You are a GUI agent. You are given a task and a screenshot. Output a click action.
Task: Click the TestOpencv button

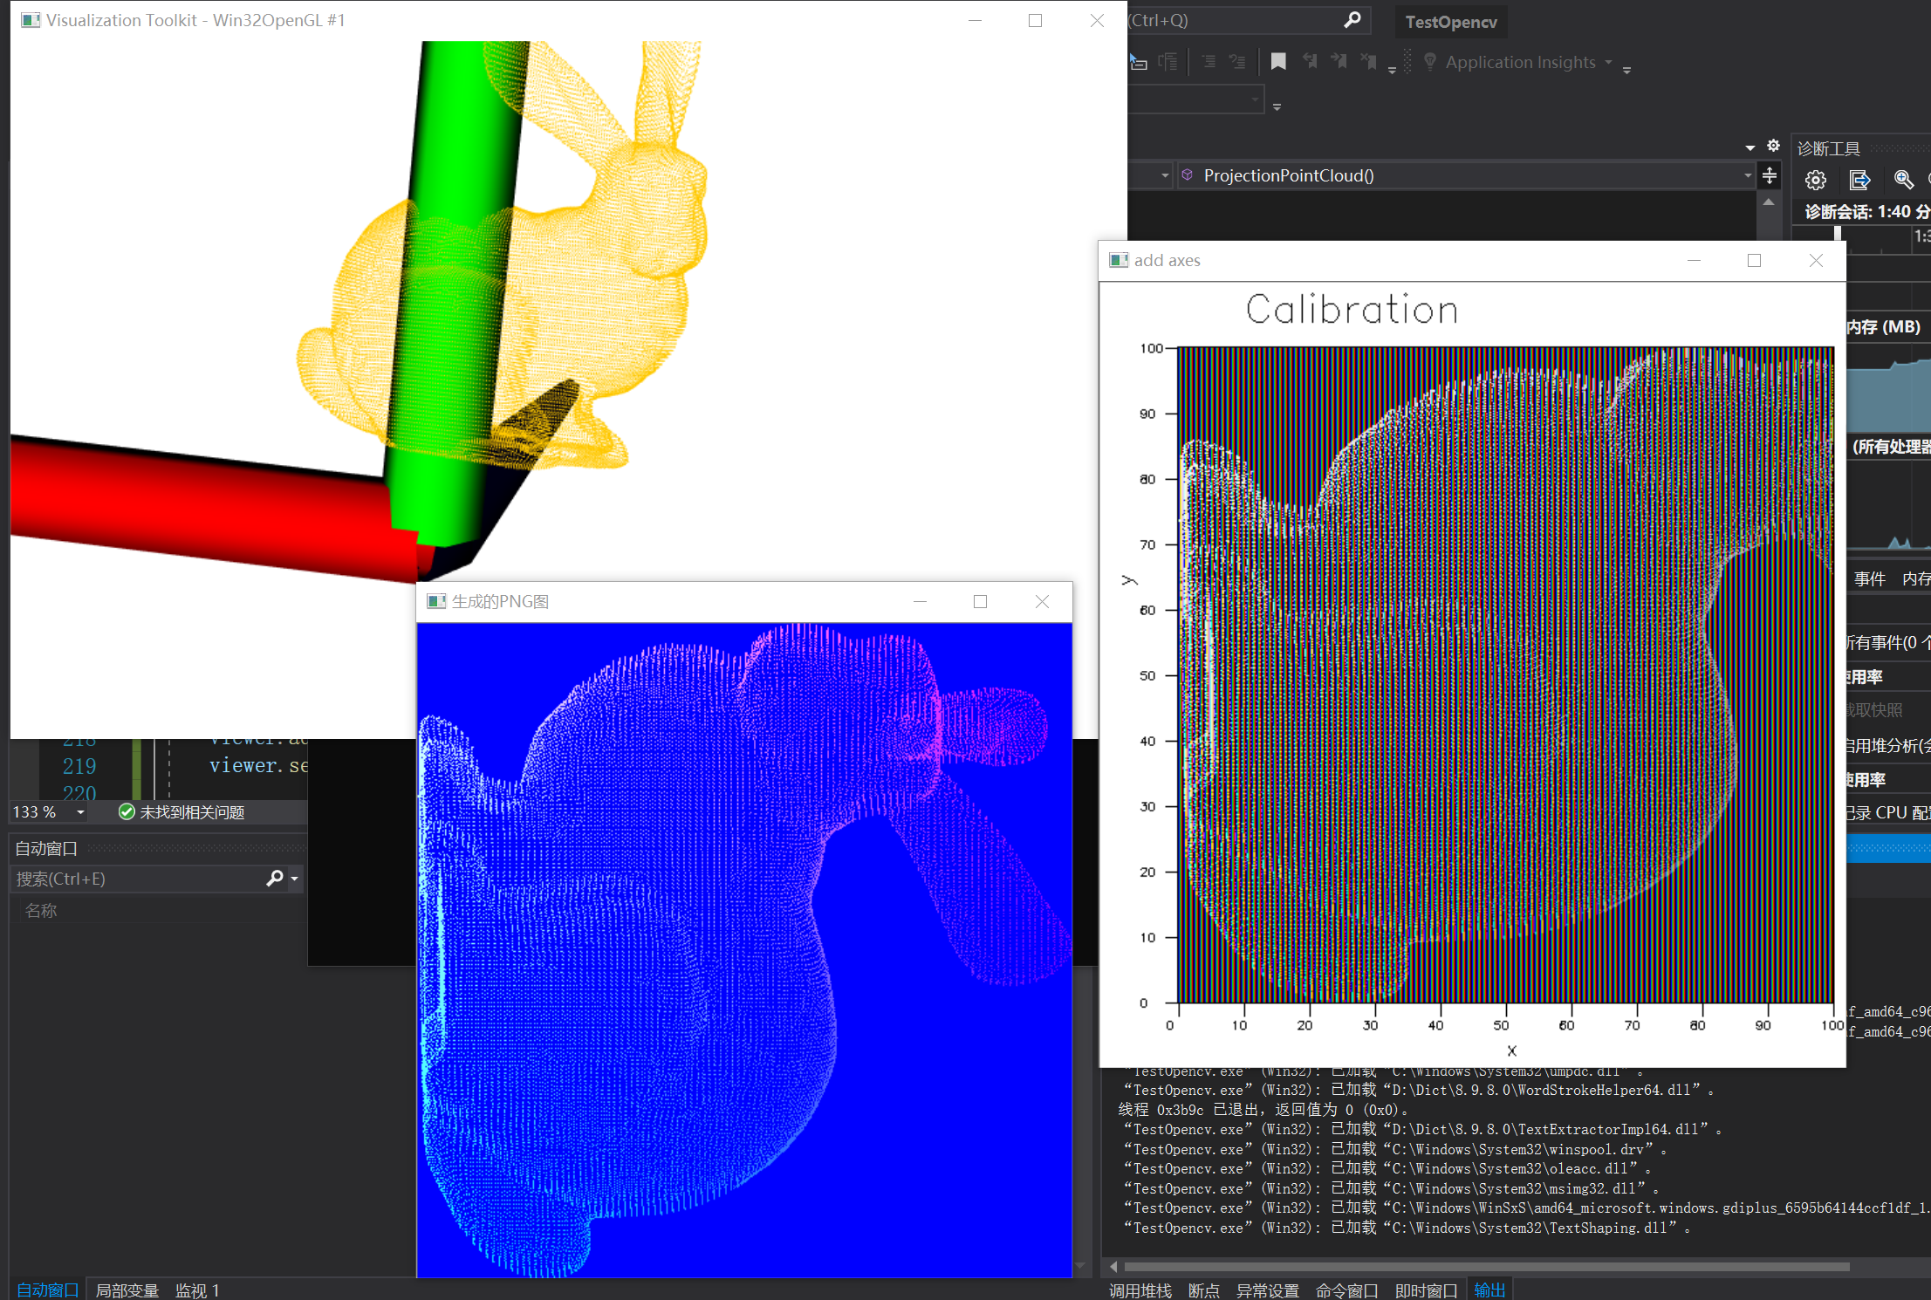click(1450, 22)
